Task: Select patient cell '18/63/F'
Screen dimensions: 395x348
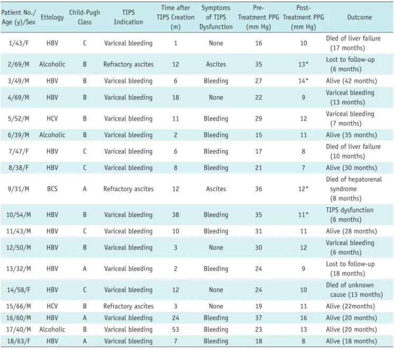Action: 19,341
